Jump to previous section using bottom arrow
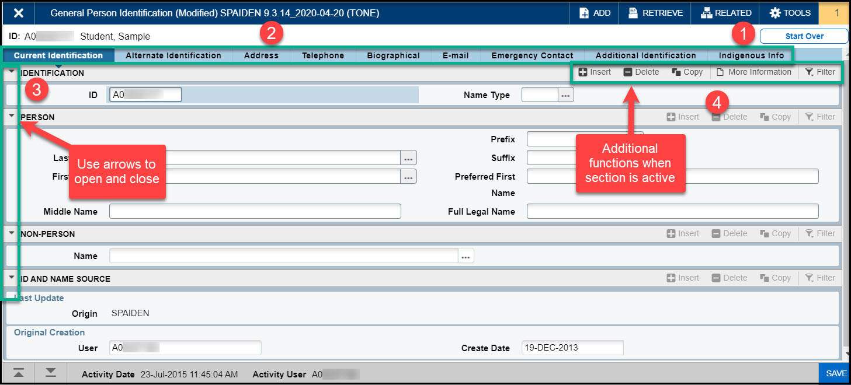 (x=19, y=373)
